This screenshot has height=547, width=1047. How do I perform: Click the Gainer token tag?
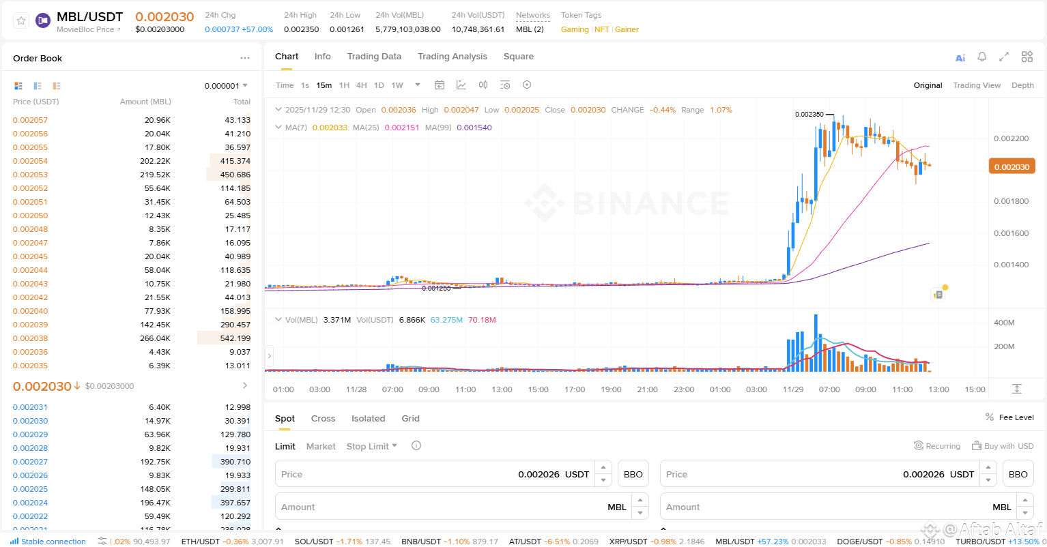click(x=627, y=29)
